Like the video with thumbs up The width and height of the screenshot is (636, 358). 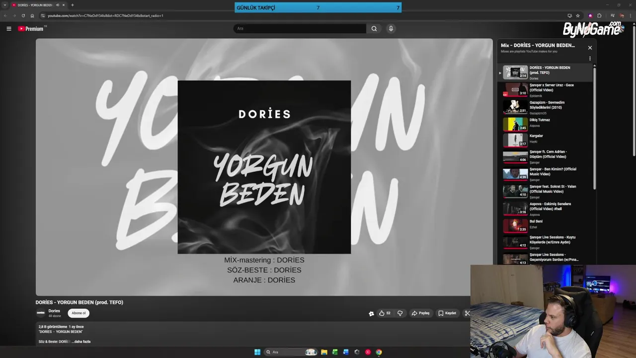385,313
